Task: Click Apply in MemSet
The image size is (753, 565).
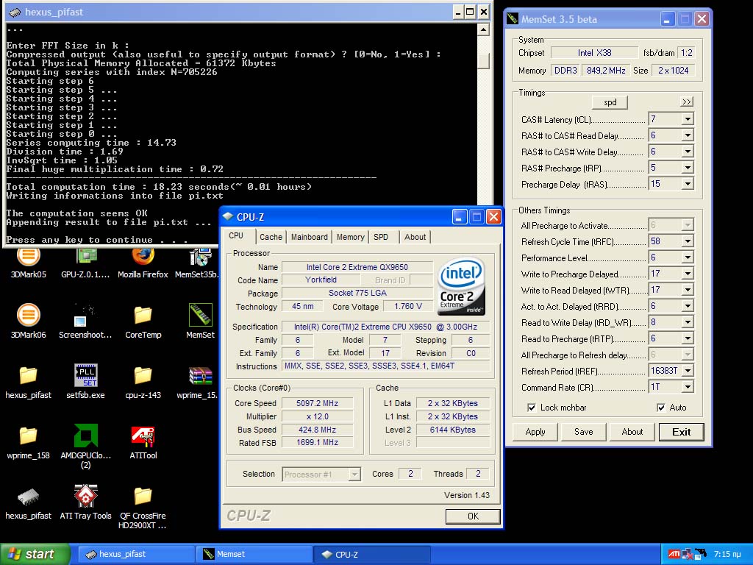Action: 535,431
